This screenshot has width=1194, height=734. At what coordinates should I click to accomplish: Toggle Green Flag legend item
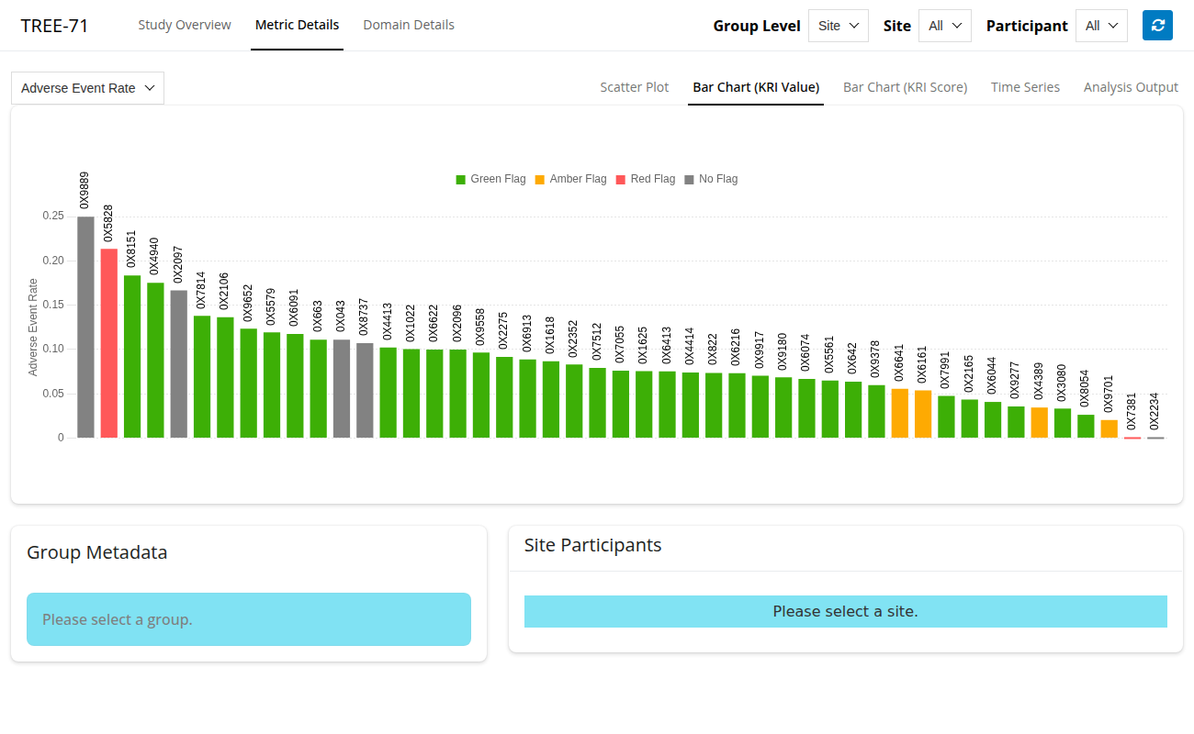click(490, 179)
